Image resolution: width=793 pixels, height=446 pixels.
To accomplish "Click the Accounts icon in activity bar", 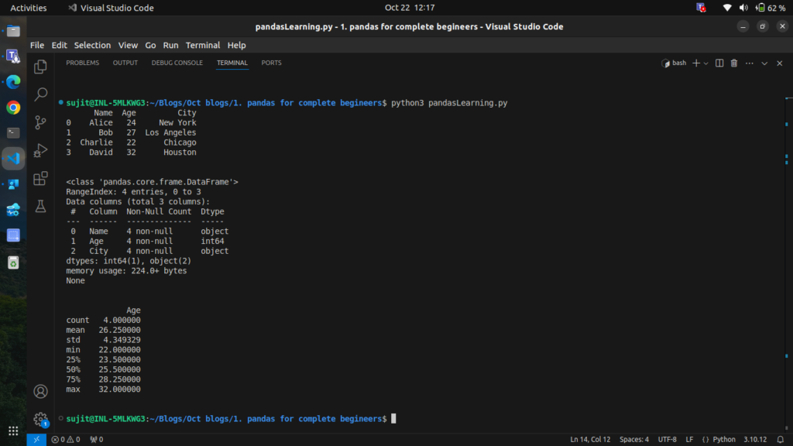I will tap(40, 392).
